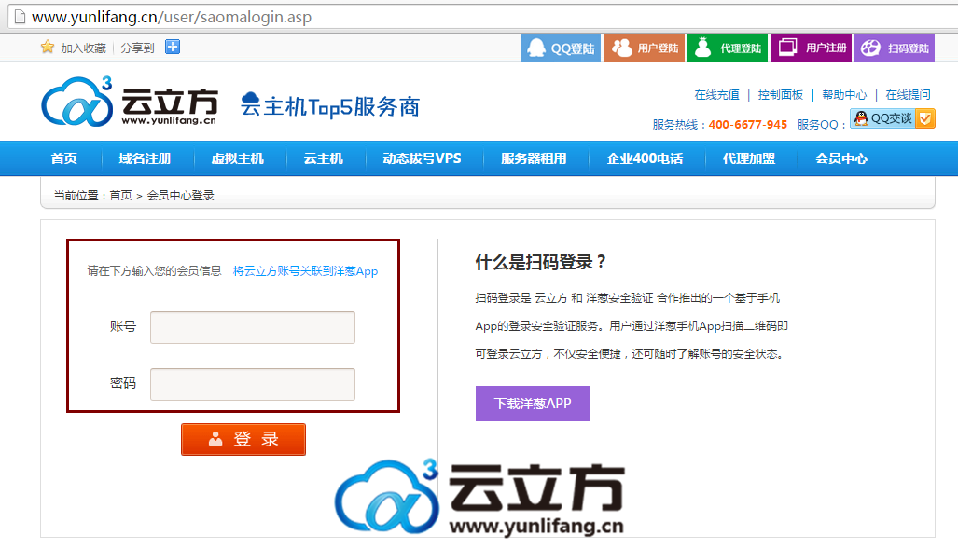This screenshot has width=958, height=549.
Task: Focus the 密码 input field
Action: pyautogui.click(x=253, y=384)
